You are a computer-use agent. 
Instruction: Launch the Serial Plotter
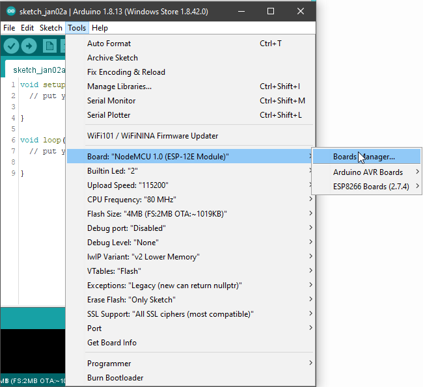point(191,115)
